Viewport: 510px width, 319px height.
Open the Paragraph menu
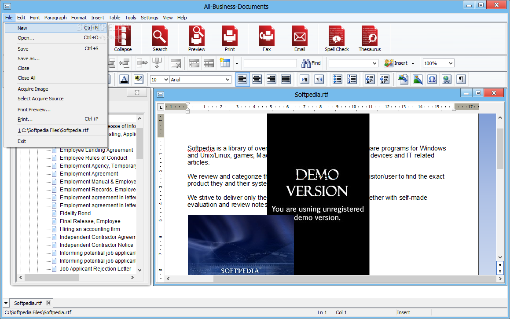tap(55, 18)
